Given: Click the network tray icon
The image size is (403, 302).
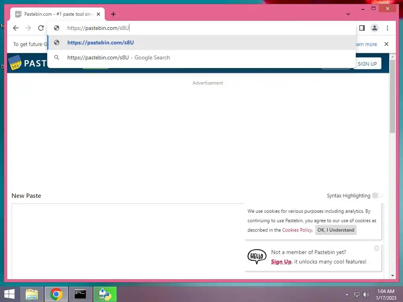Looking at the screenshot, I should click(357, 295).
